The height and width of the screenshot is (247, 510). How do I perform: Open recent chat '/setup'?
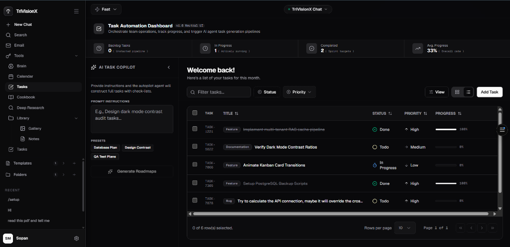tap(13, 200)
